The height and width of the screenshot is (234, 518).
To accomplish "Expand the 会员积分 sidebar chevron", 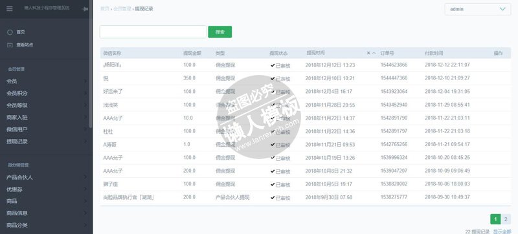I will [x=85, y=93].
